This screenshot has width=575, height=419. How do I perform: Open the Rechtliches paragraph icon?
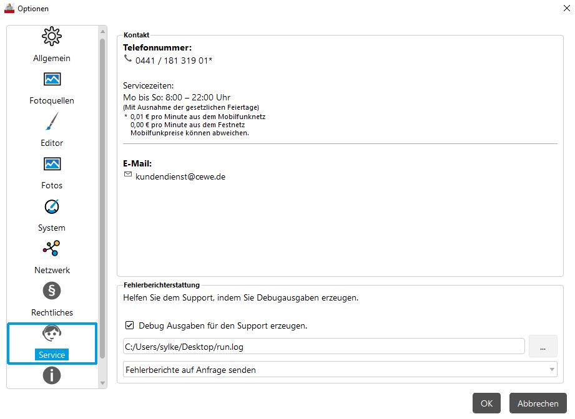(52, 291)
